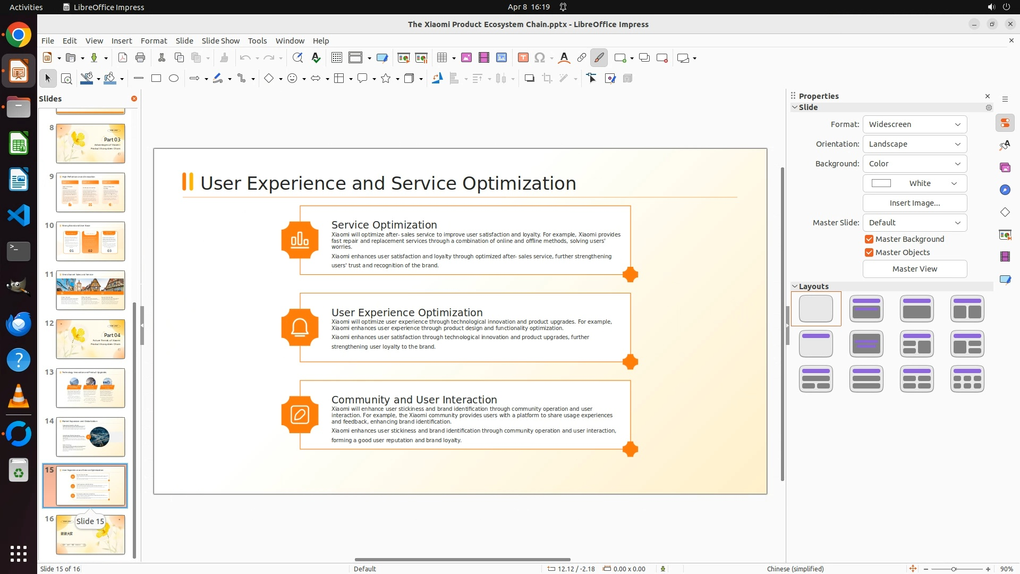Open the Gallery sidebar deck icon
This screenshot has height=574, width=1020.
tap(1005, 168)
